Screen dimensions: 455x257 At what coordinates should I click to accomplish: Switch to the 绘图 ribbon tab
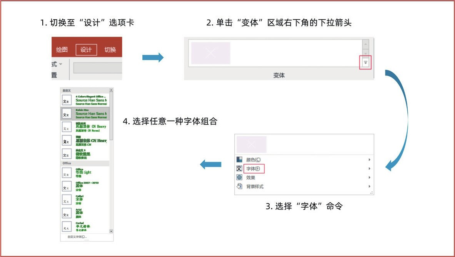click(62, 50)
